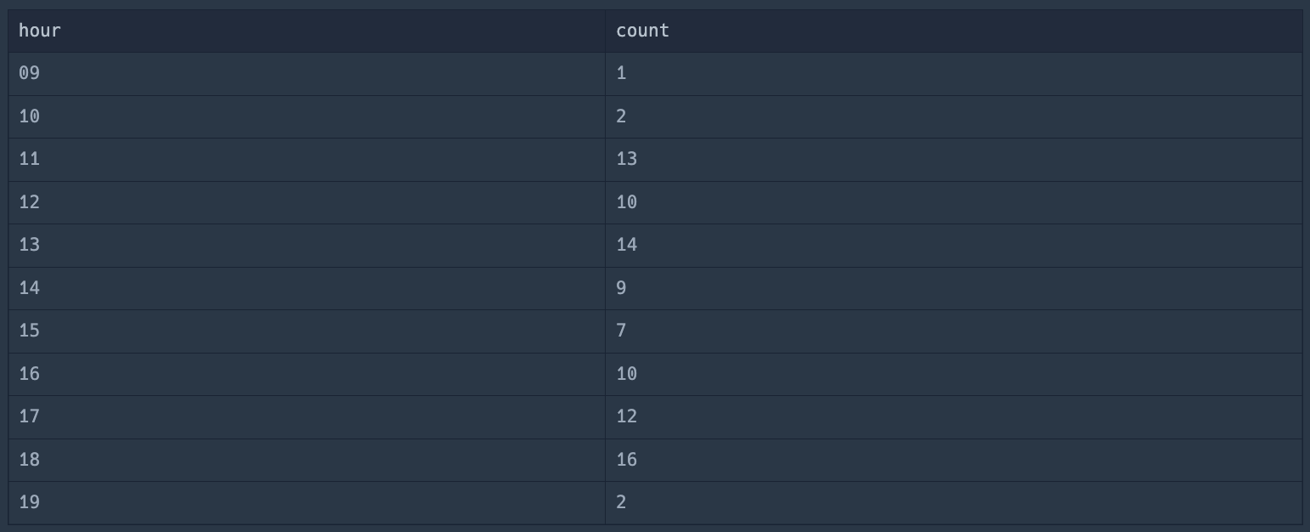
Task: Click count value 9 for hour 14
Action: point(622,288)
